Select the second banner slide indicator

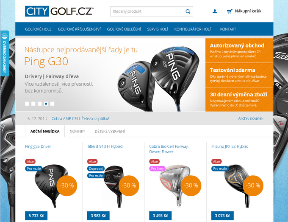click(x=33, y=104)
